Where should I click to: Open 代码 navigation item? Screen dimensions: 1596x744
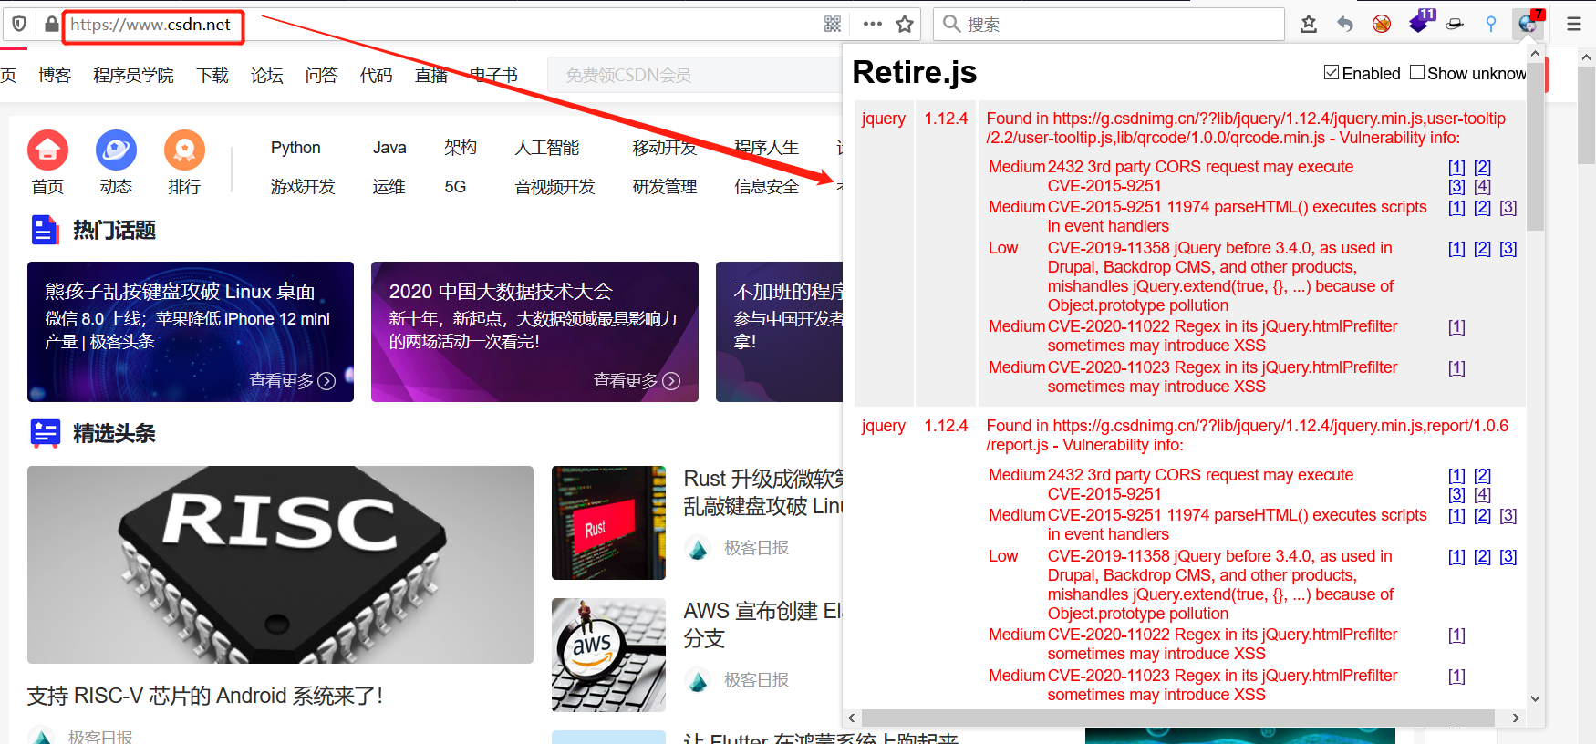click(x=376, y=75)
